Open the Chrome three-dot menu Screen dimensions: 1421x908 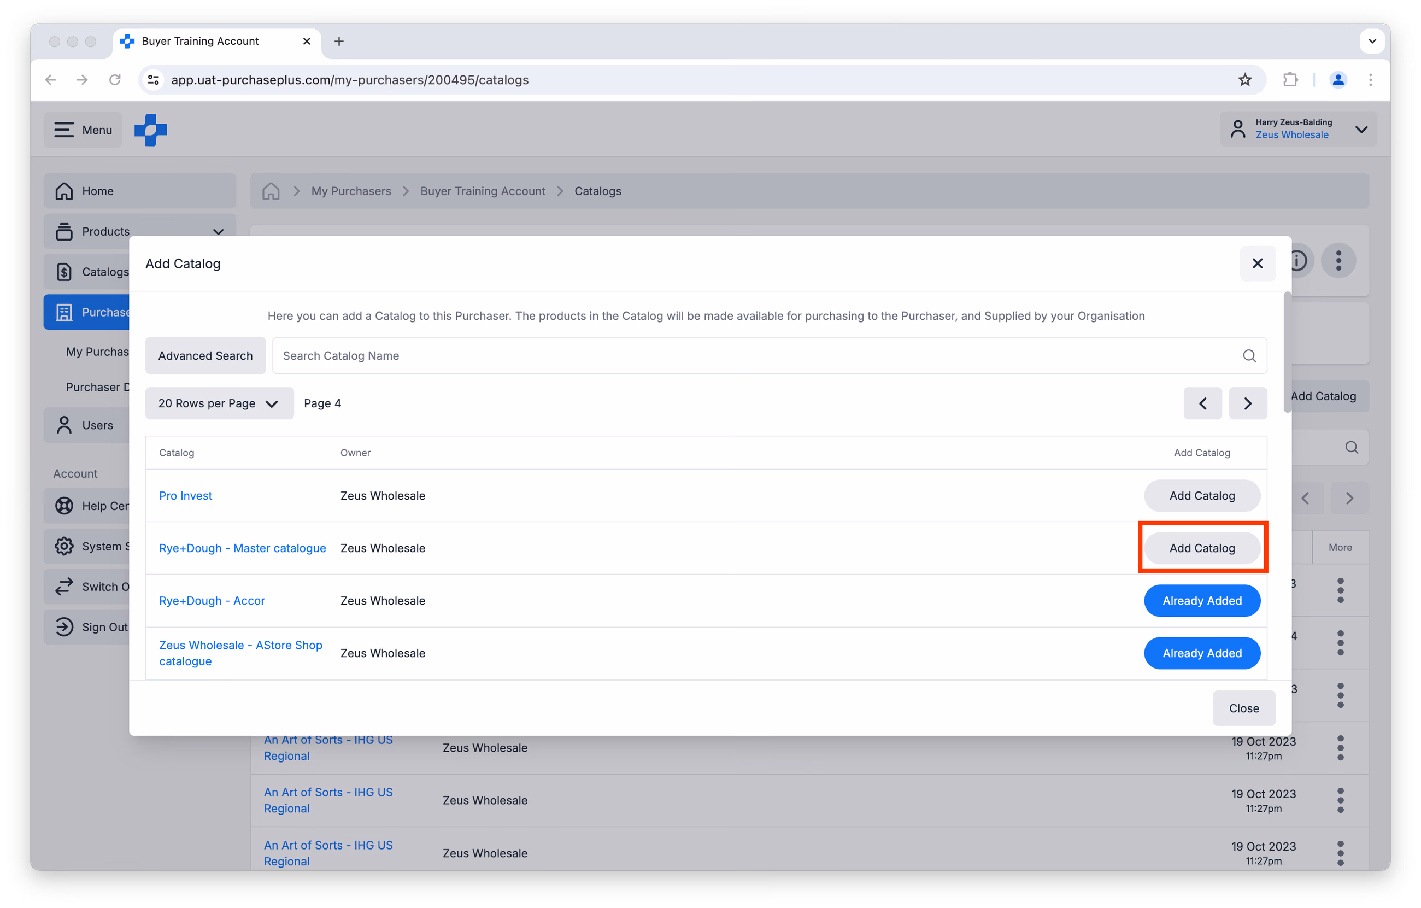pyautogui.click(x=1371, y=80)
